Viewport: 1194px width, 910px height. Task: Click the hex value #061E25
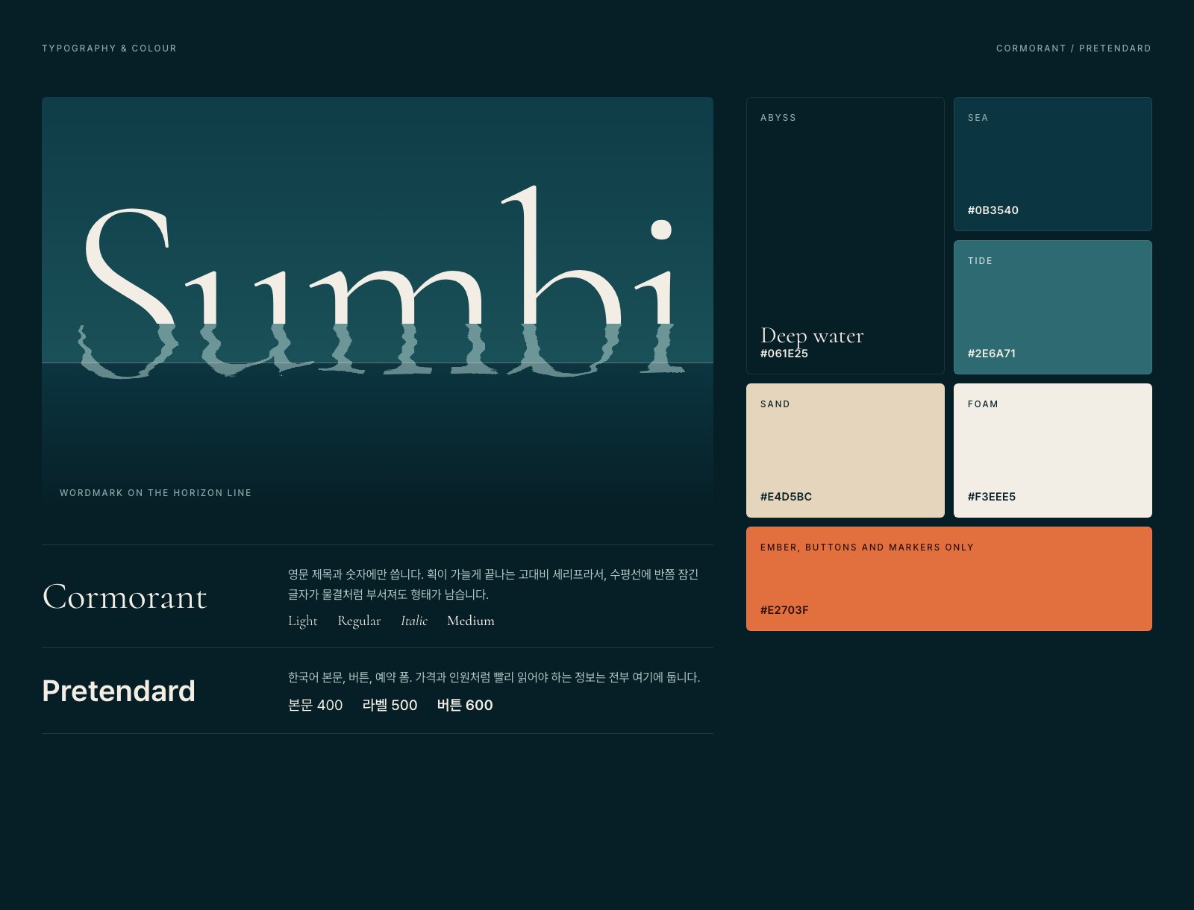(784, 354)
